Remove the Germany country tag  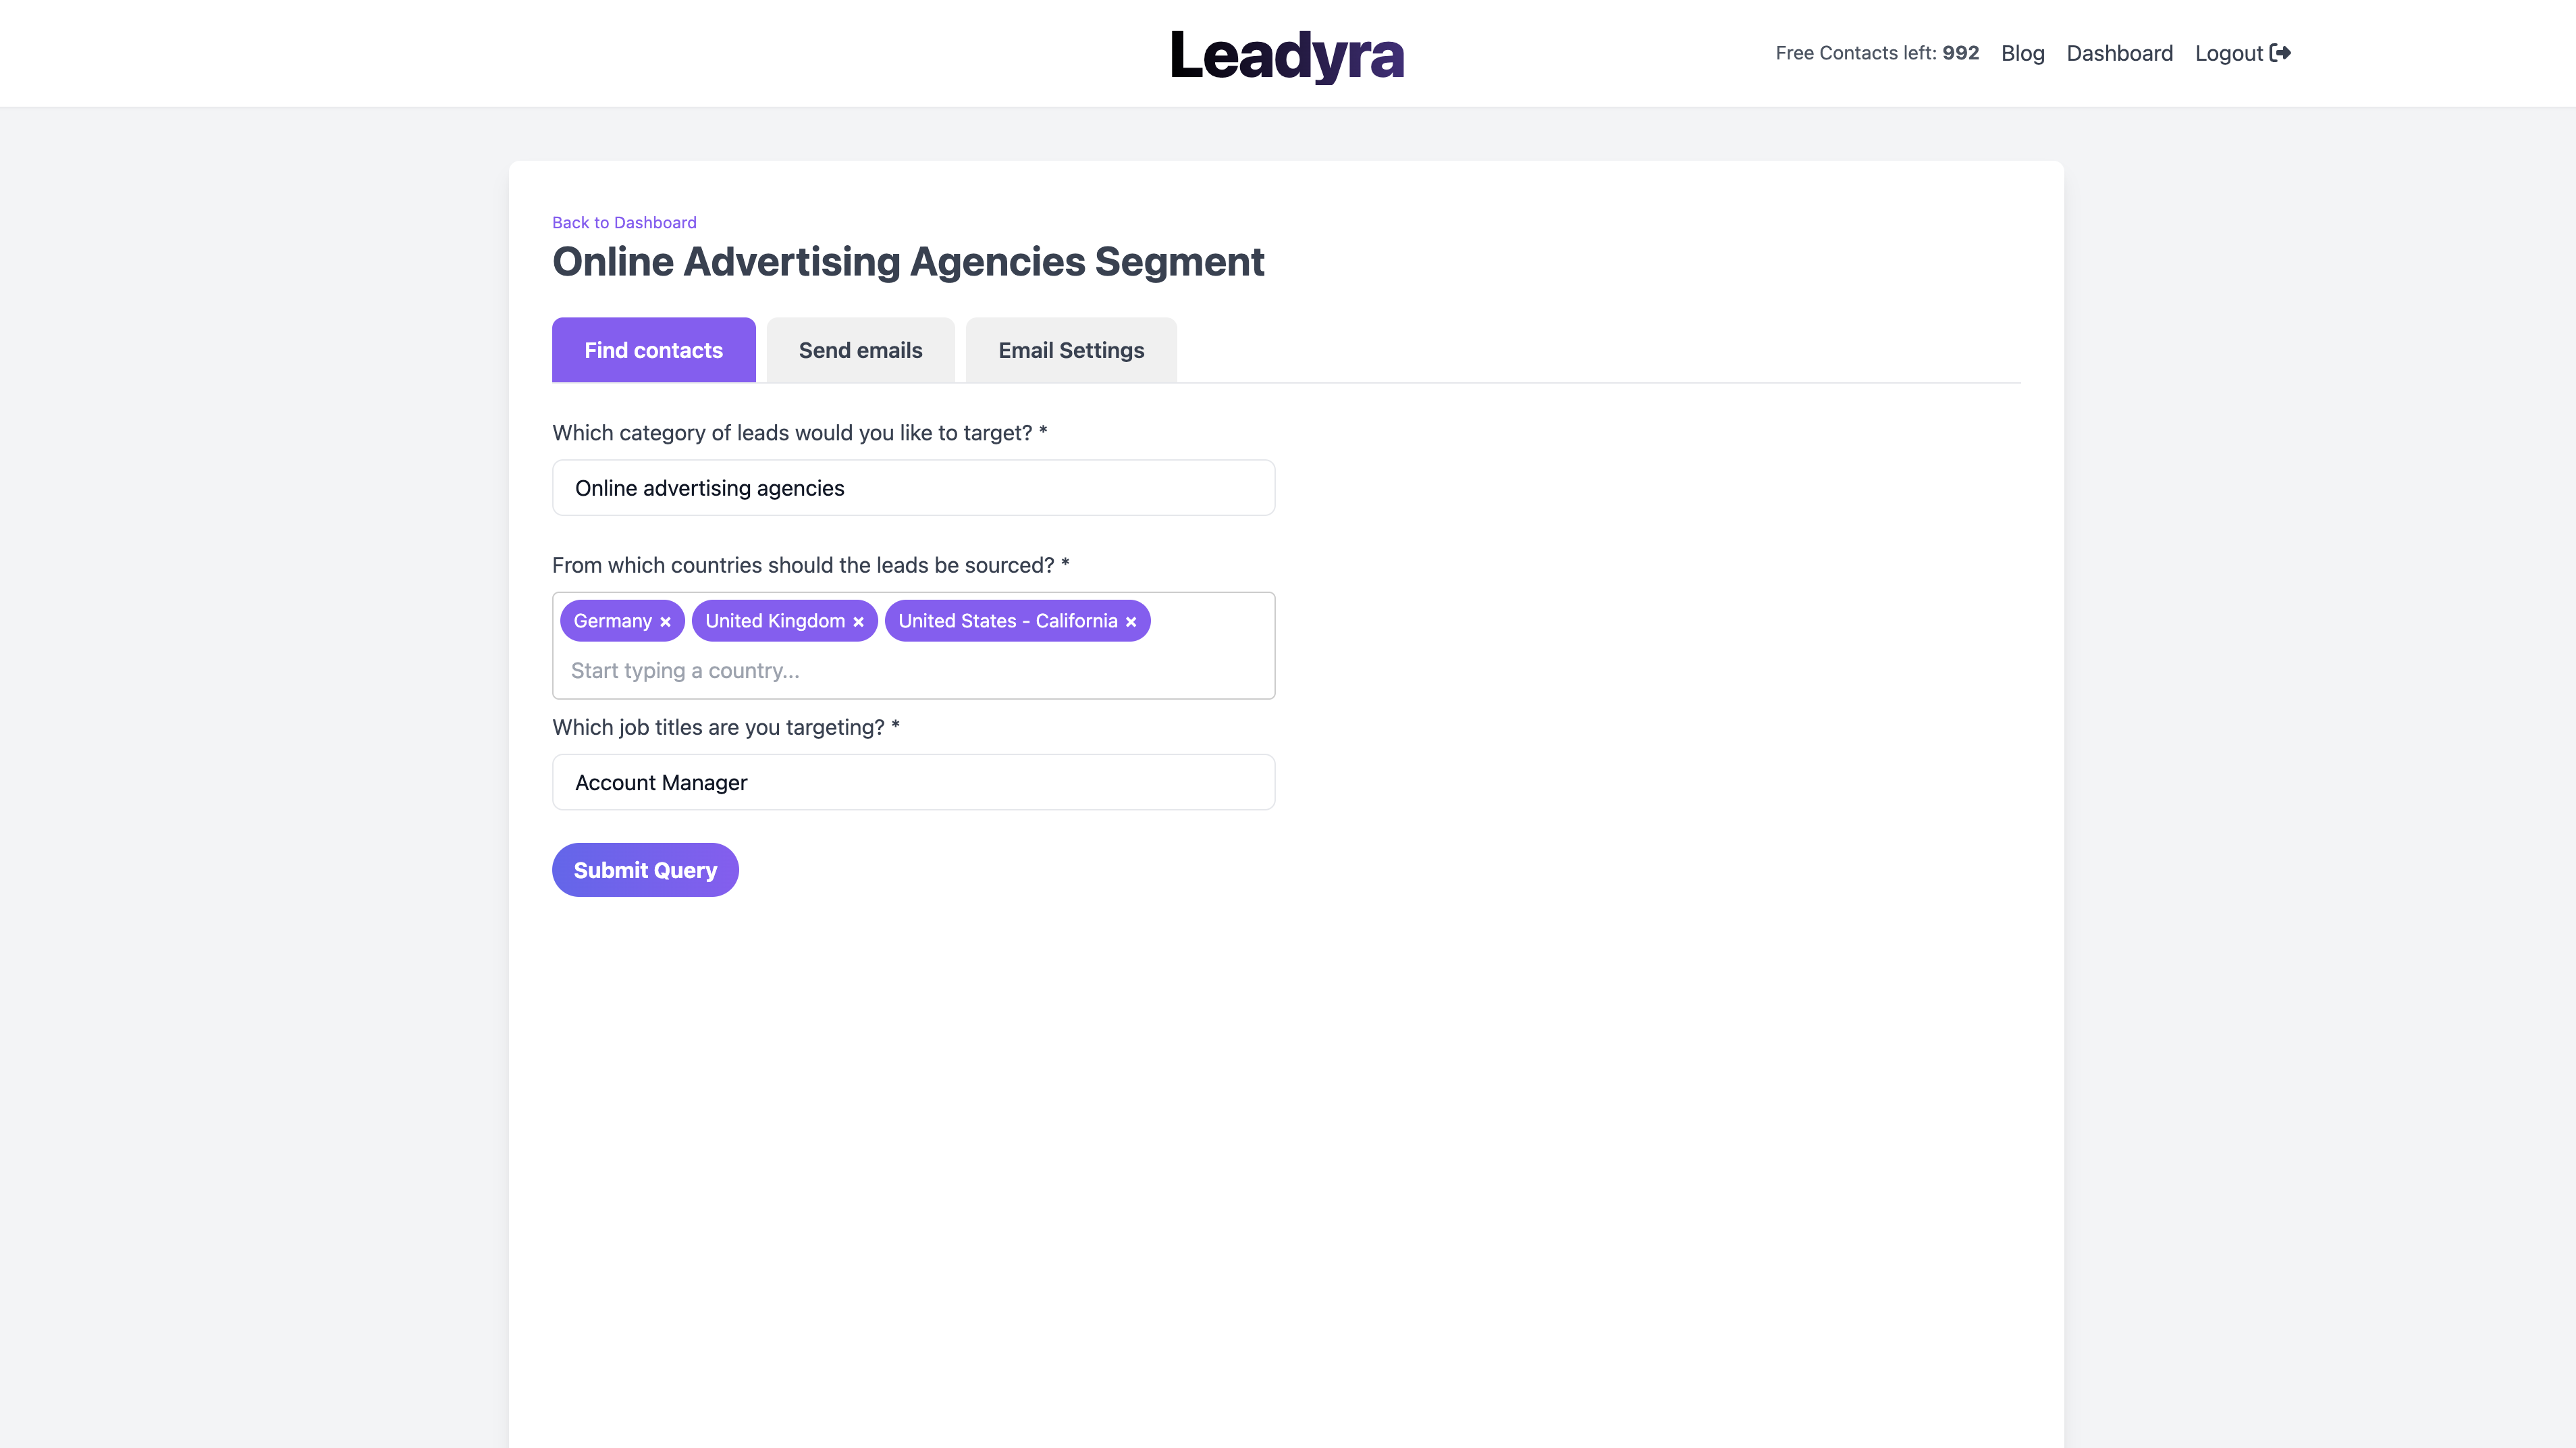coord(665,621)
